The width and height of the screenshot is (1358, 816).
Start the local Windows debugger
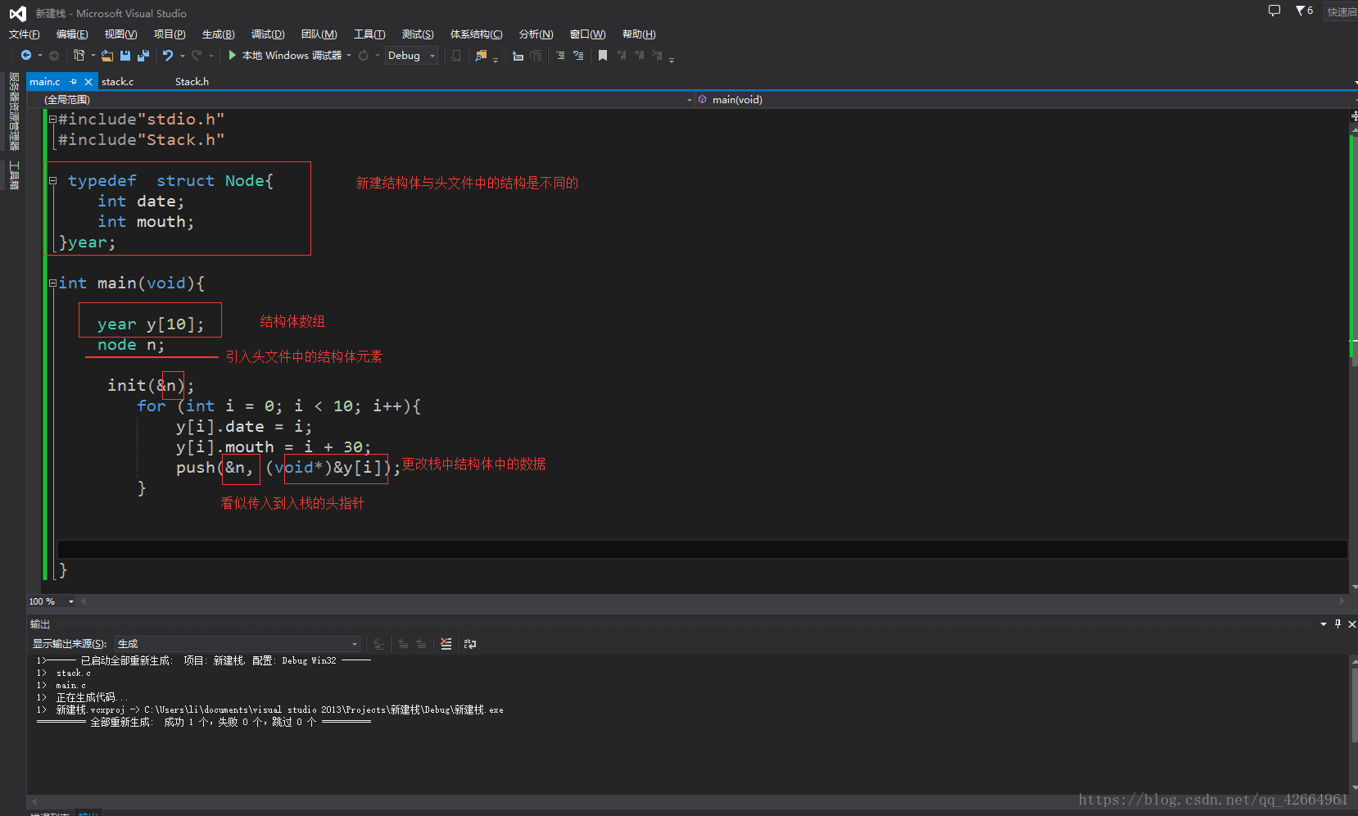pyautogui.click(x=285, y=55)
